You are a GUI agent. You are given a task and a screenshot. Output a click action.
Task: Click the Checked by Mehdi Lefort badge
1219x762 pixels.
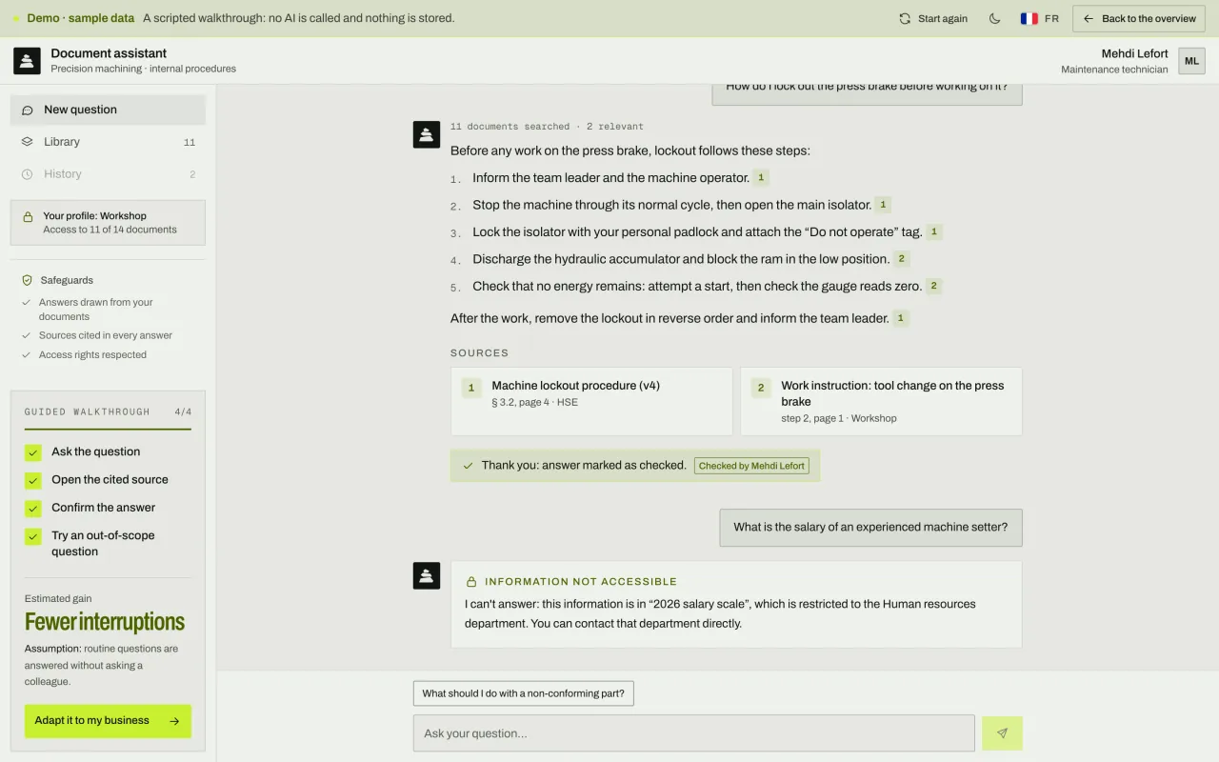pyautogui.click(x=751, y=466)
